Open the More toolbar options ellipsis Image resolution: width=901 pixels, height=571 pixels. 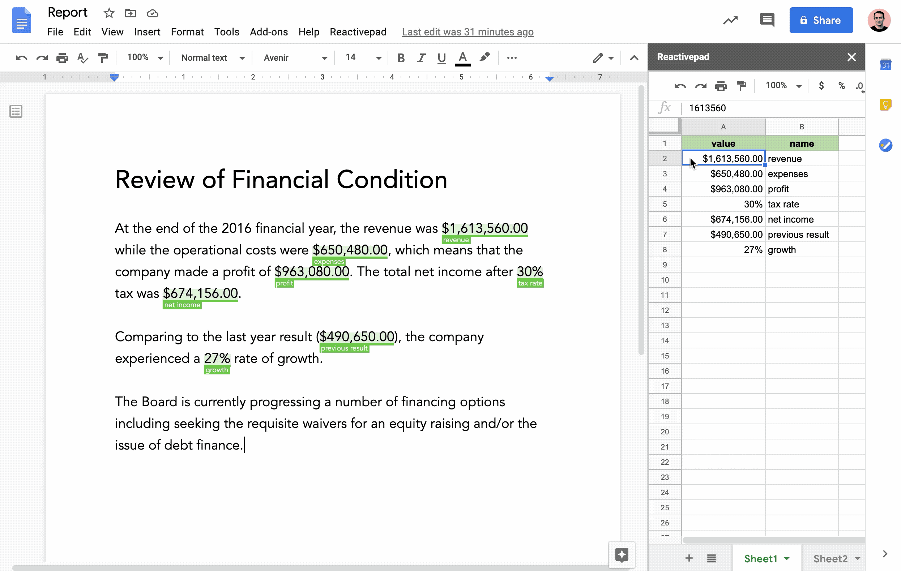click(x=512, y=58)
